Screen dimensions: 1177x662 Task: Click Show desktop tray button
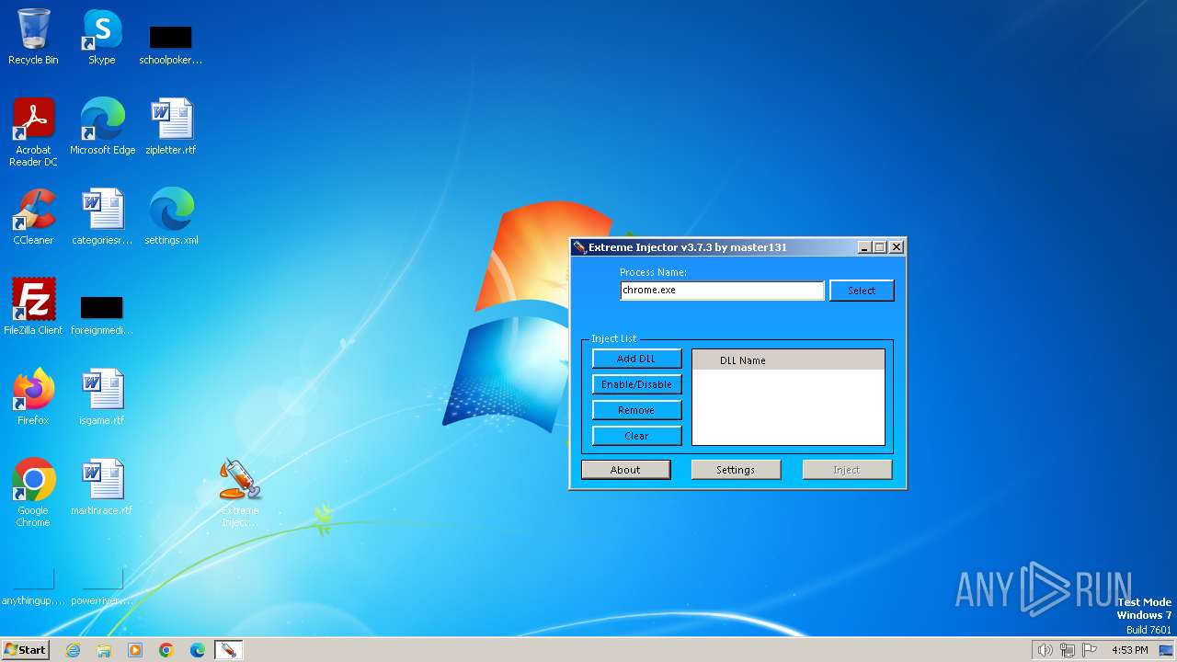(x=1166, y=650)
